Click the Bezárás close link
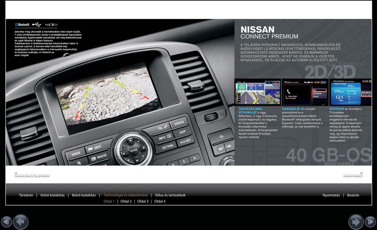 point(353,195)
